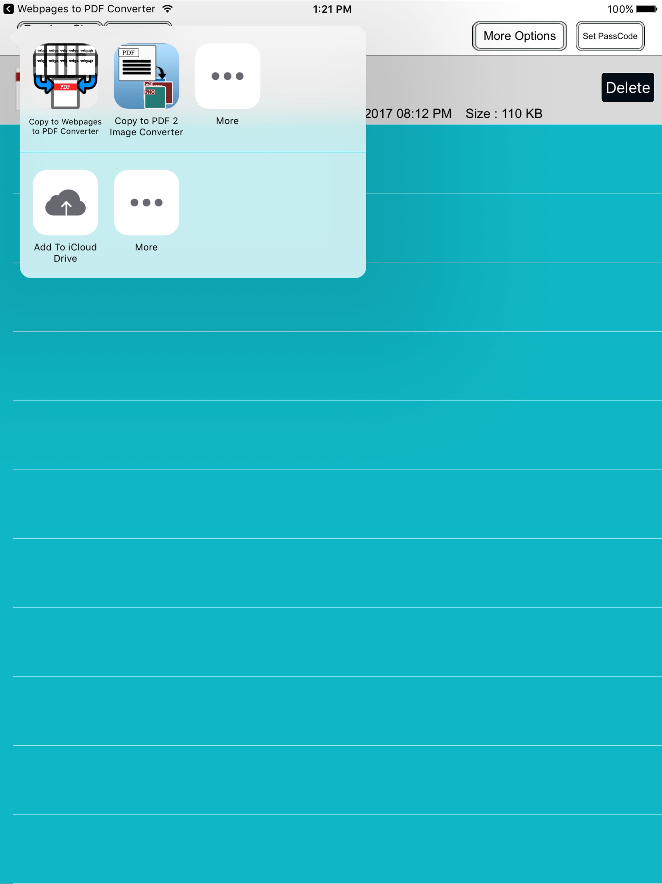Tap the 1:21 PM clock
Image resolution: width=662 pixels, height=884 pixels.
332,9
